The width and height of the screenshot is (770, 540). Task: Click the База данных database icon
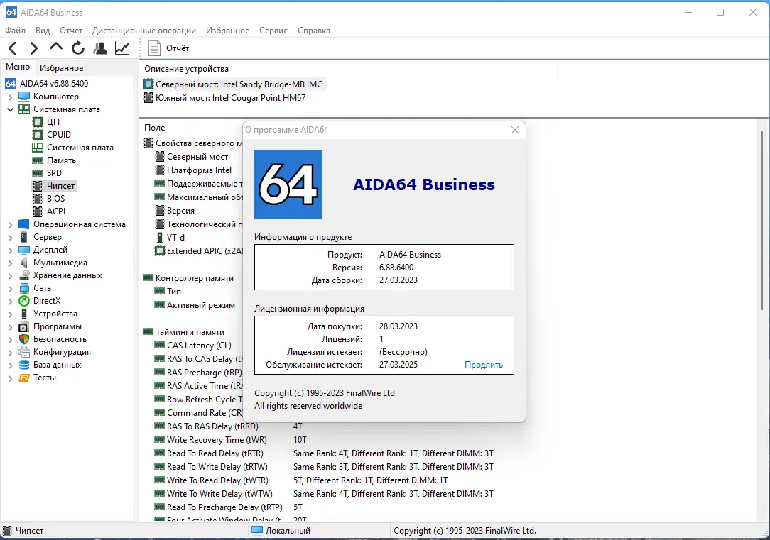23,365
